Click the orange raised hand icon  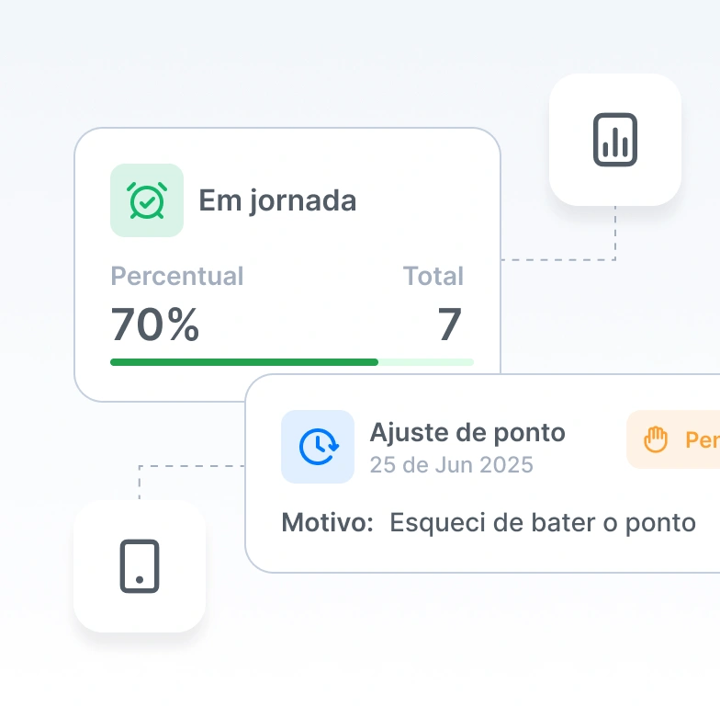(x=655, y=439)
